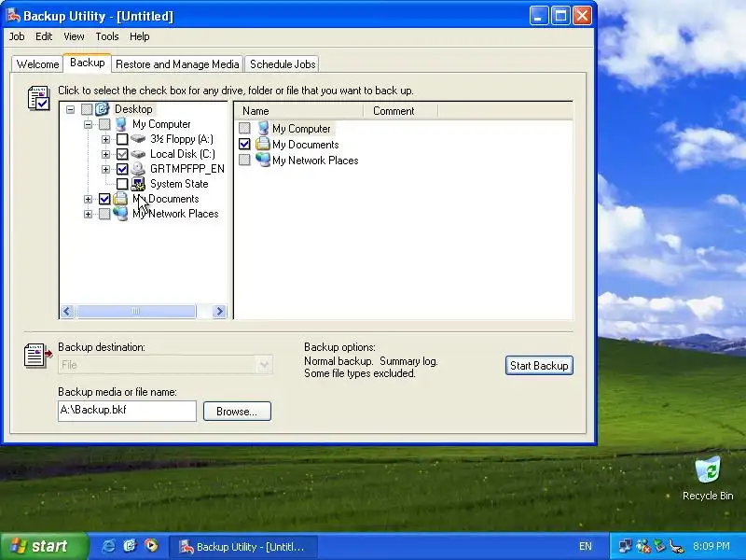Click the rightmost tray icon beside the clock
746x560 pixels.
tap(677, 546)
